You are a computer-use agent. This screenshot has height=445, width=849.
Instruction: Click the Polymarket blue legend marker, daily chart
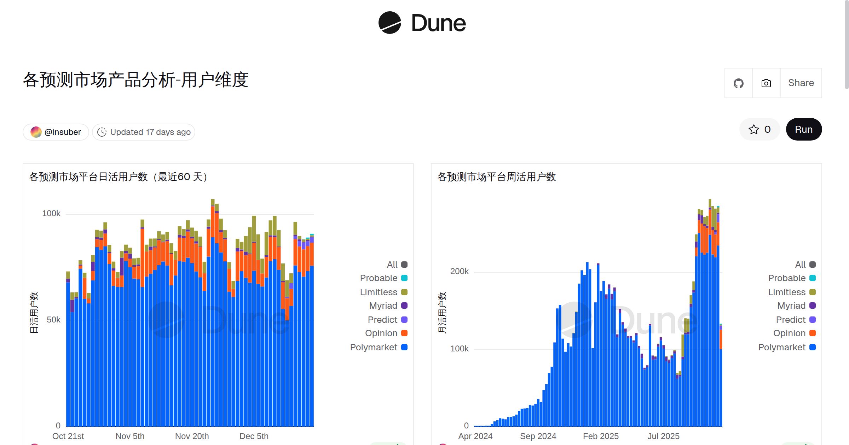click(404, 347)
